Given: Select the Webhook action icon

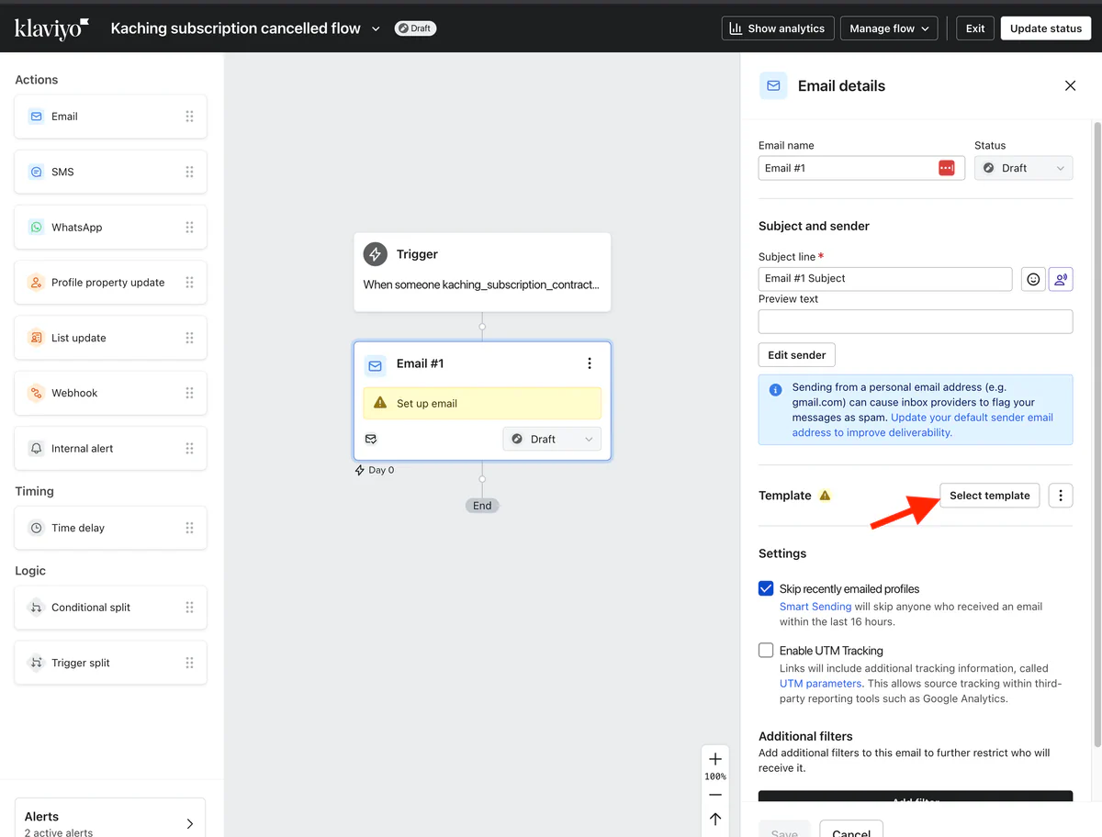Looking at the screenshot, I should click(36, 393).
